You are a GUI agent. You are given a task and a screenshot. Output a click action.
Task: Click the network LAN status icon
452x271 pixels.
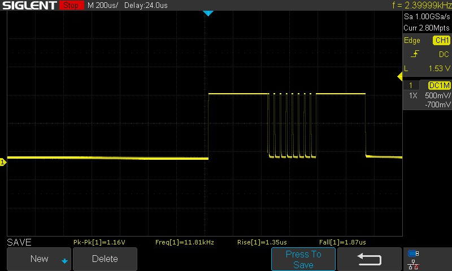[414, 264]
